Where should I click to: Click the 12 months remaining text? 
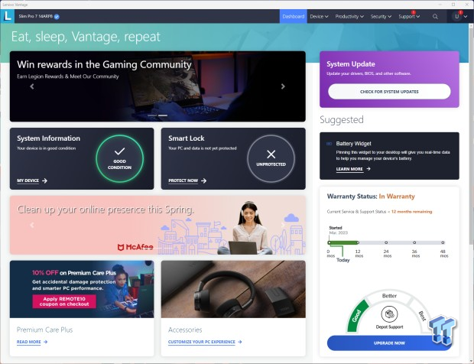pos(411,212)
